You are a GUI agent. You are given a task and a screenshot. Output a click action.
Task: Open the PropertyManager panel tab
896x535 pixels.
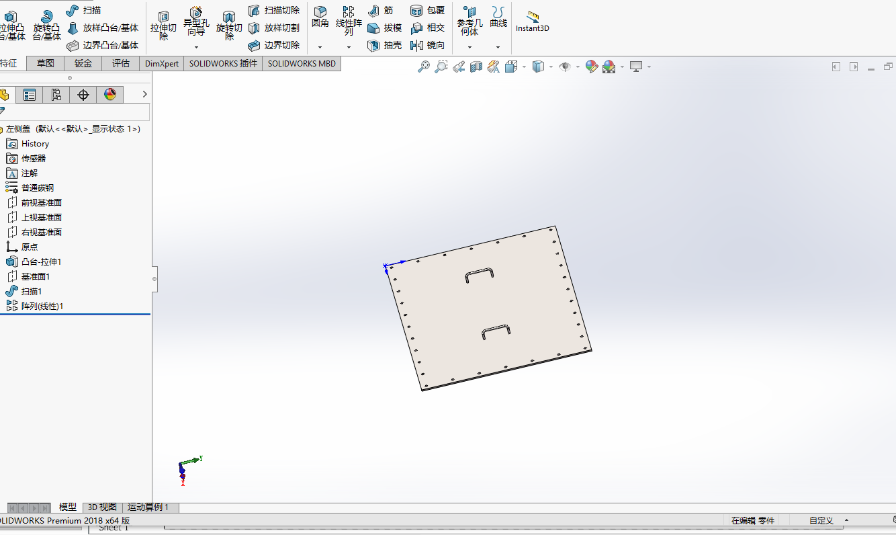point(30,95)
